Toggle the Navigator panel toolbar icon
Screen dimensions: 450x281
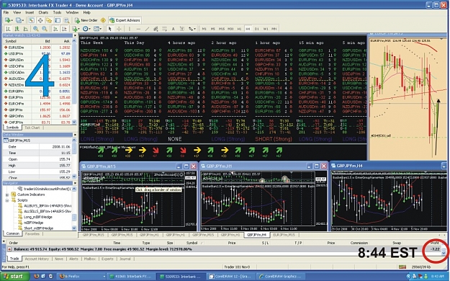pos(49,20)
